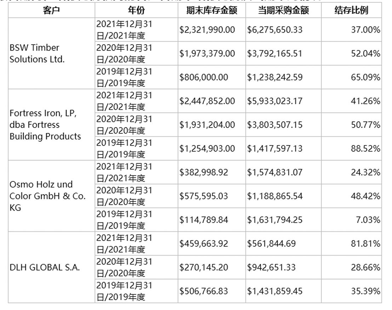Select the Osmo Holz und Color cell
392x310 pixels.
pyautogui.click(x=47, y=196)
